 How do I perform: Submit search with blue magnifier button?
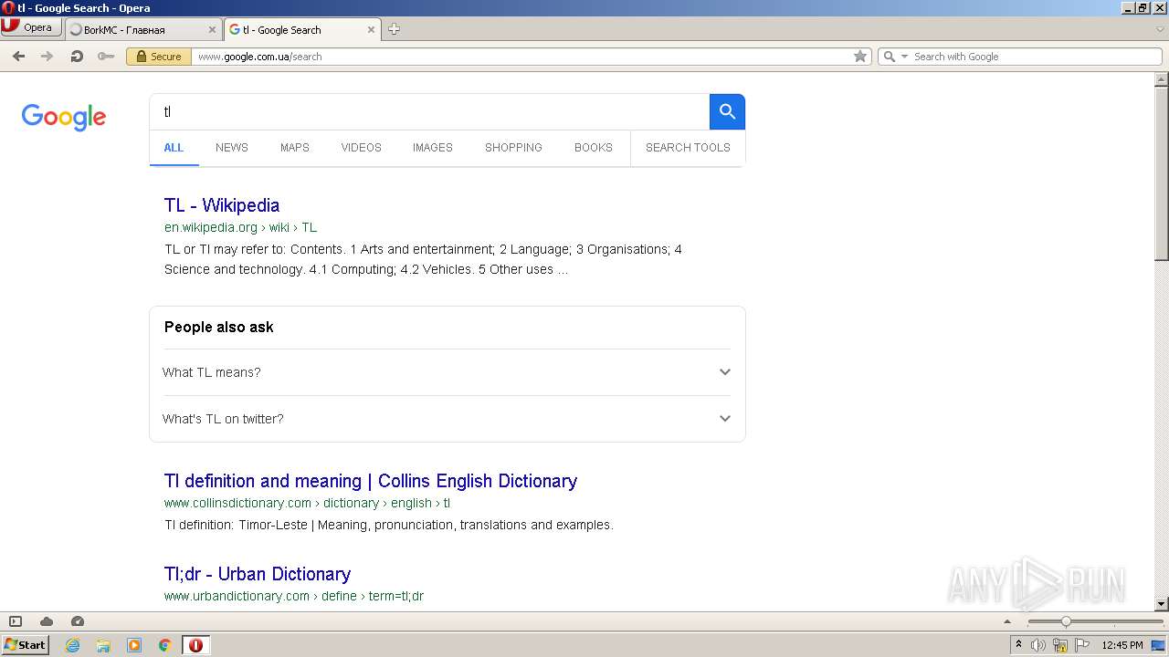pos(727,111)
